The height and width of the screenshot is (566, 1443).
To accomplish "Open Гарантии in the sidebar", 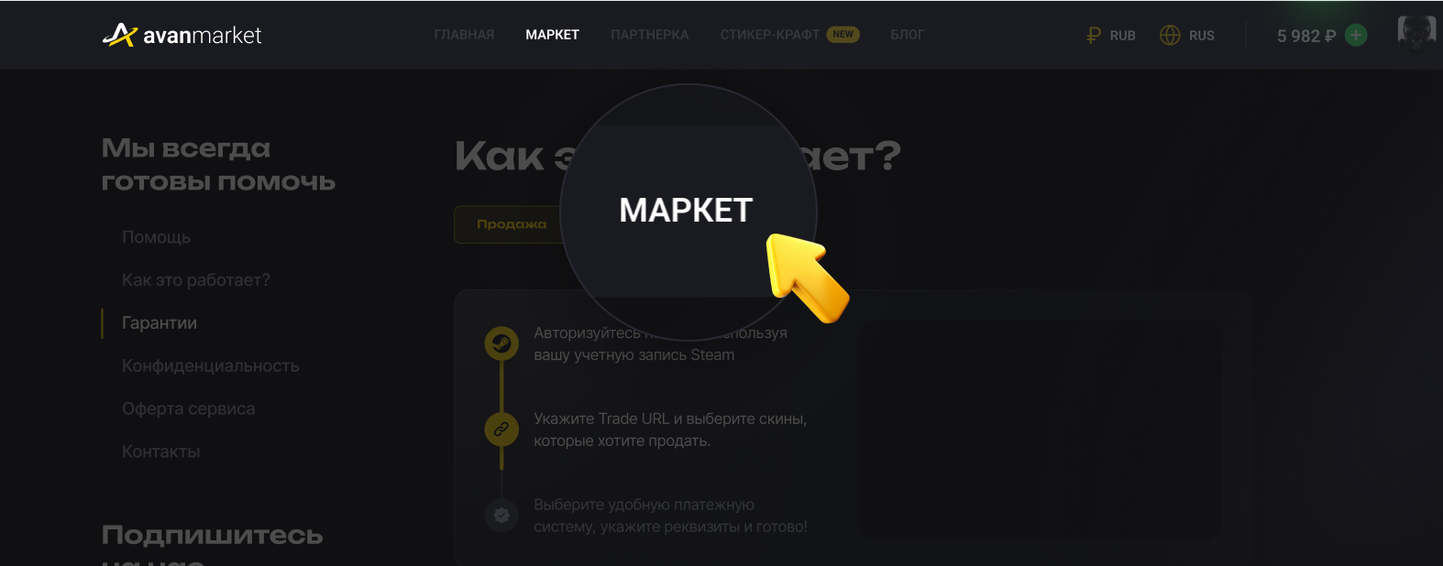I will click(x=160, y=323).
